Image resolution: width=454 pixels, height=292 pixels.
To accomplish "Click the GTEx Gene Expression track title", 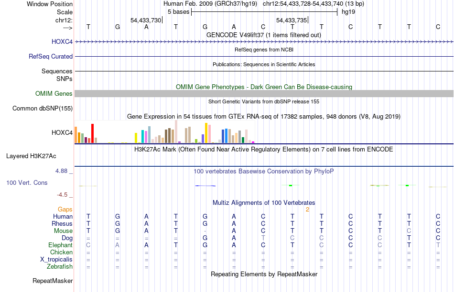I will 264,117.
